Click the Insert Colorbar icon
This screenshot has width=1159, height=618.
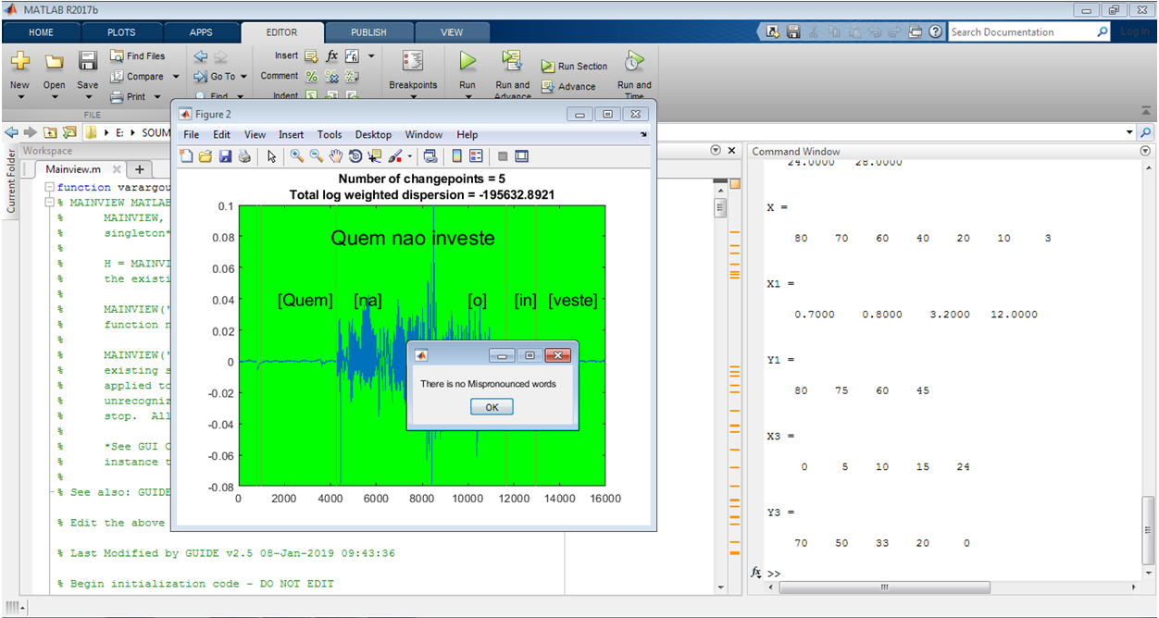pyautogui.click(x=457, y=156)
